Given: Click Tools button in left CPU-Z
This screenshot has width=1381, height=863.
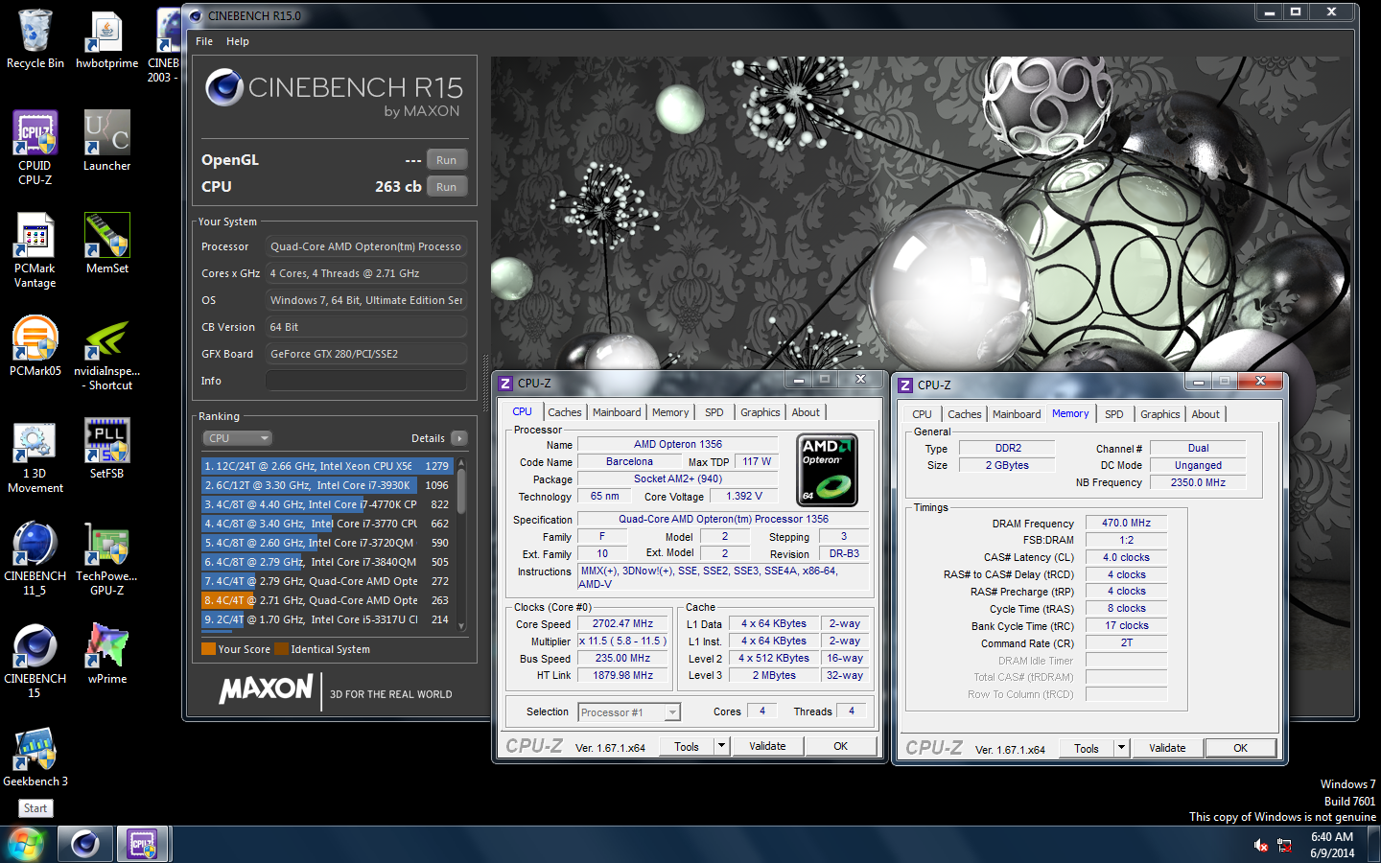Looking at the screenshot, I should (687, 747).
